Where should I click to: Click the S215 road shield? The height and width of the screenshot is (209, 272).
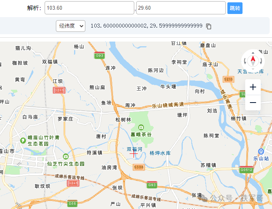[x=228, y=79]
